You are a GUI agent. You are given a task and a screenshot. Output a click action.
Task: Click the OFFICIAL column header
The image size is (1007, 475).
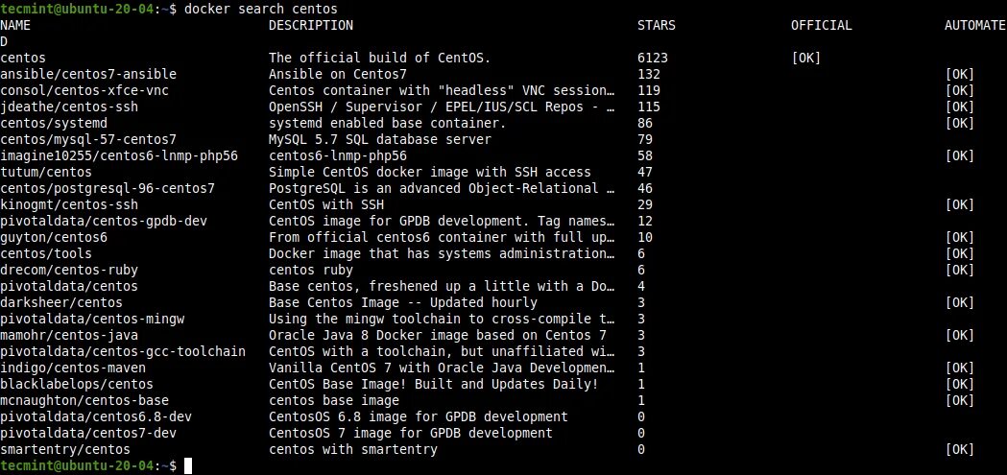(821, 25)
